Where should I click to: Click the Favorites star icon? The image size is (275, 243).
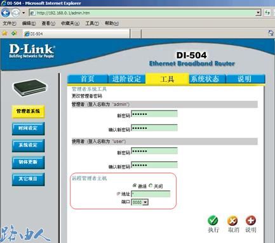pyautogui.click(x=4, y=33)
